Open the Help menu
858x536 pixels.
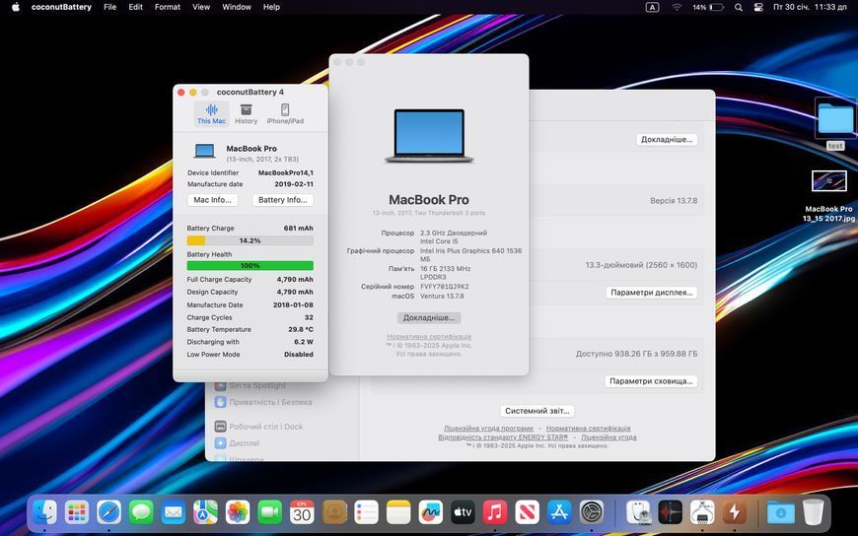(x=271, y=7)
